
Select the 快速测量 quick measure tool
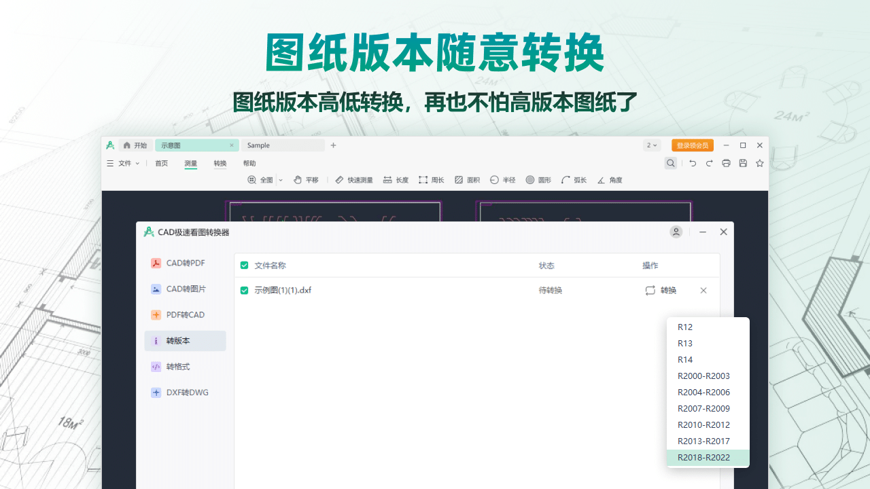pos(354,180)
